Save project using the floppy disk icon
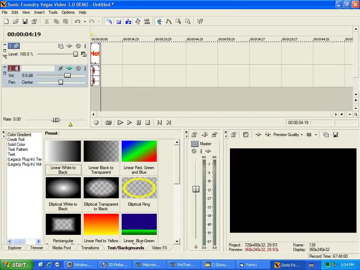This screenshot has width=360, height=270. click(25, 21)
